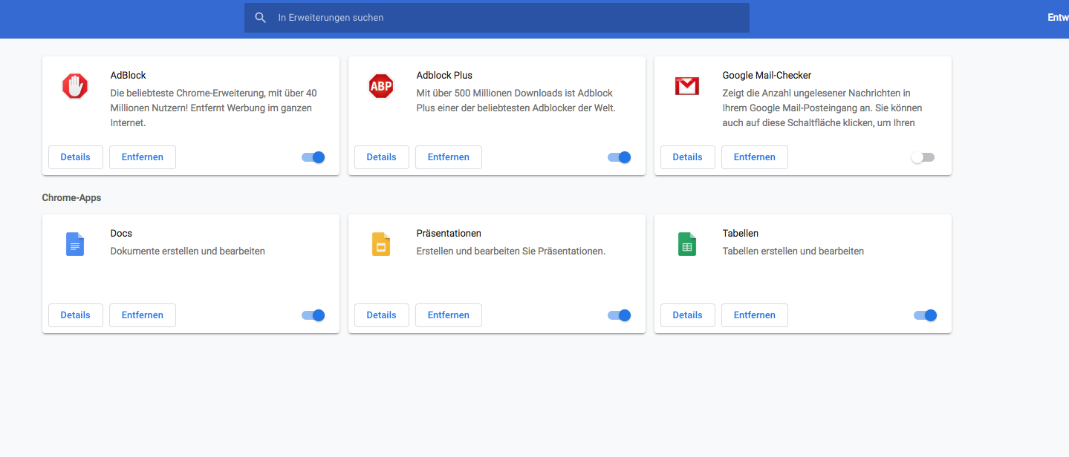Disable the AdBlock extension toggle
This screenshot has width=1069, height=457.
coord(313,157)
